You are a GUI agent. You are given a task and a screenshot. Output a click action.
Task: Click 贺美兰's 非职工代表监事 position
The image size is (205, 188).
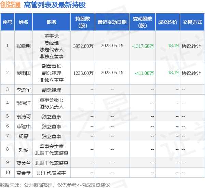pos(52,163)
